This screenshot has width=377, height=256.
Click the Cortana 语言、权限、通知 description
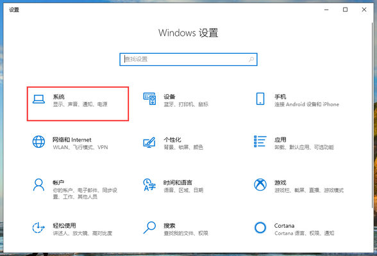coord(305,233)
